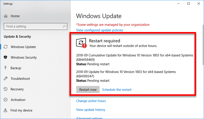
Task: Click the Windows Update page heading
Action: (x=99, y=16)
